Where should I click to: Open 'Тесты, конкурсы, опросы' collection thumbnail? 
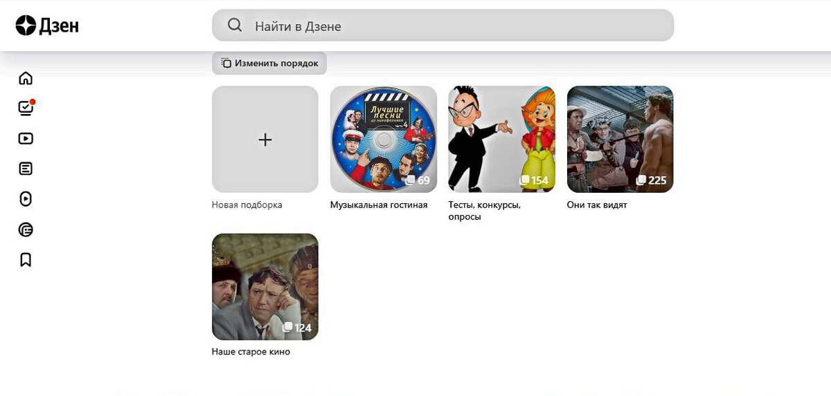pos(502,140)
